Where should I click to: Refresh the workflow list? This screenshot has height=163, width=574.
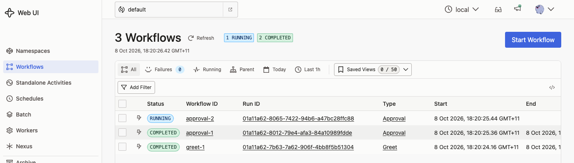click(x=201, y=38)
